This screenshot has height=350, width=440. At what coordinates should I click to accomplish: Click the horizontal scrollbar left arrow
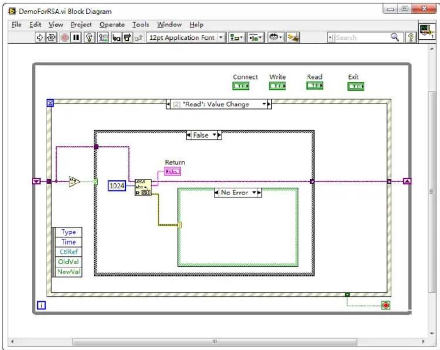pos(12,342)
